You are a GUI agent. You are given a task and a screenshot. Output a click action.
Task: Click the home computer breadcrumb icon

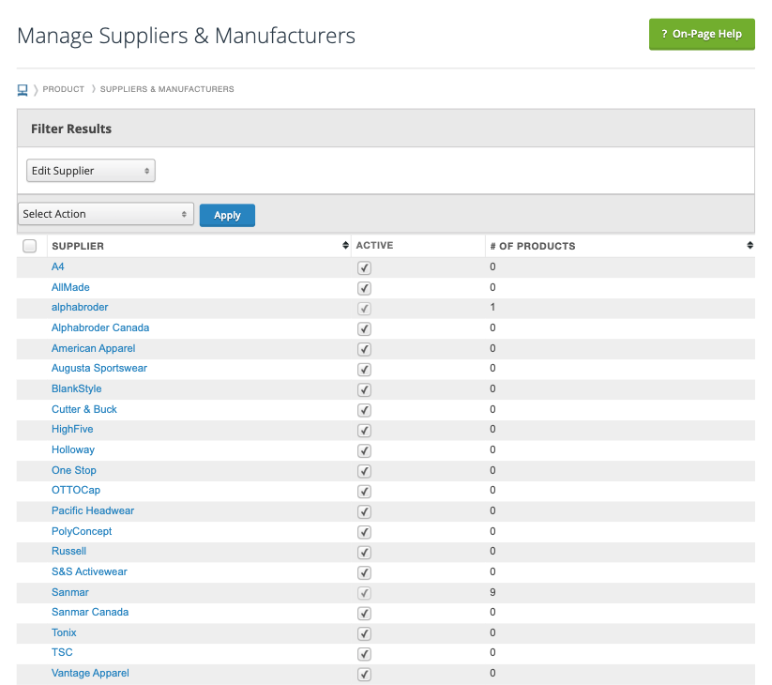[23, 90]
